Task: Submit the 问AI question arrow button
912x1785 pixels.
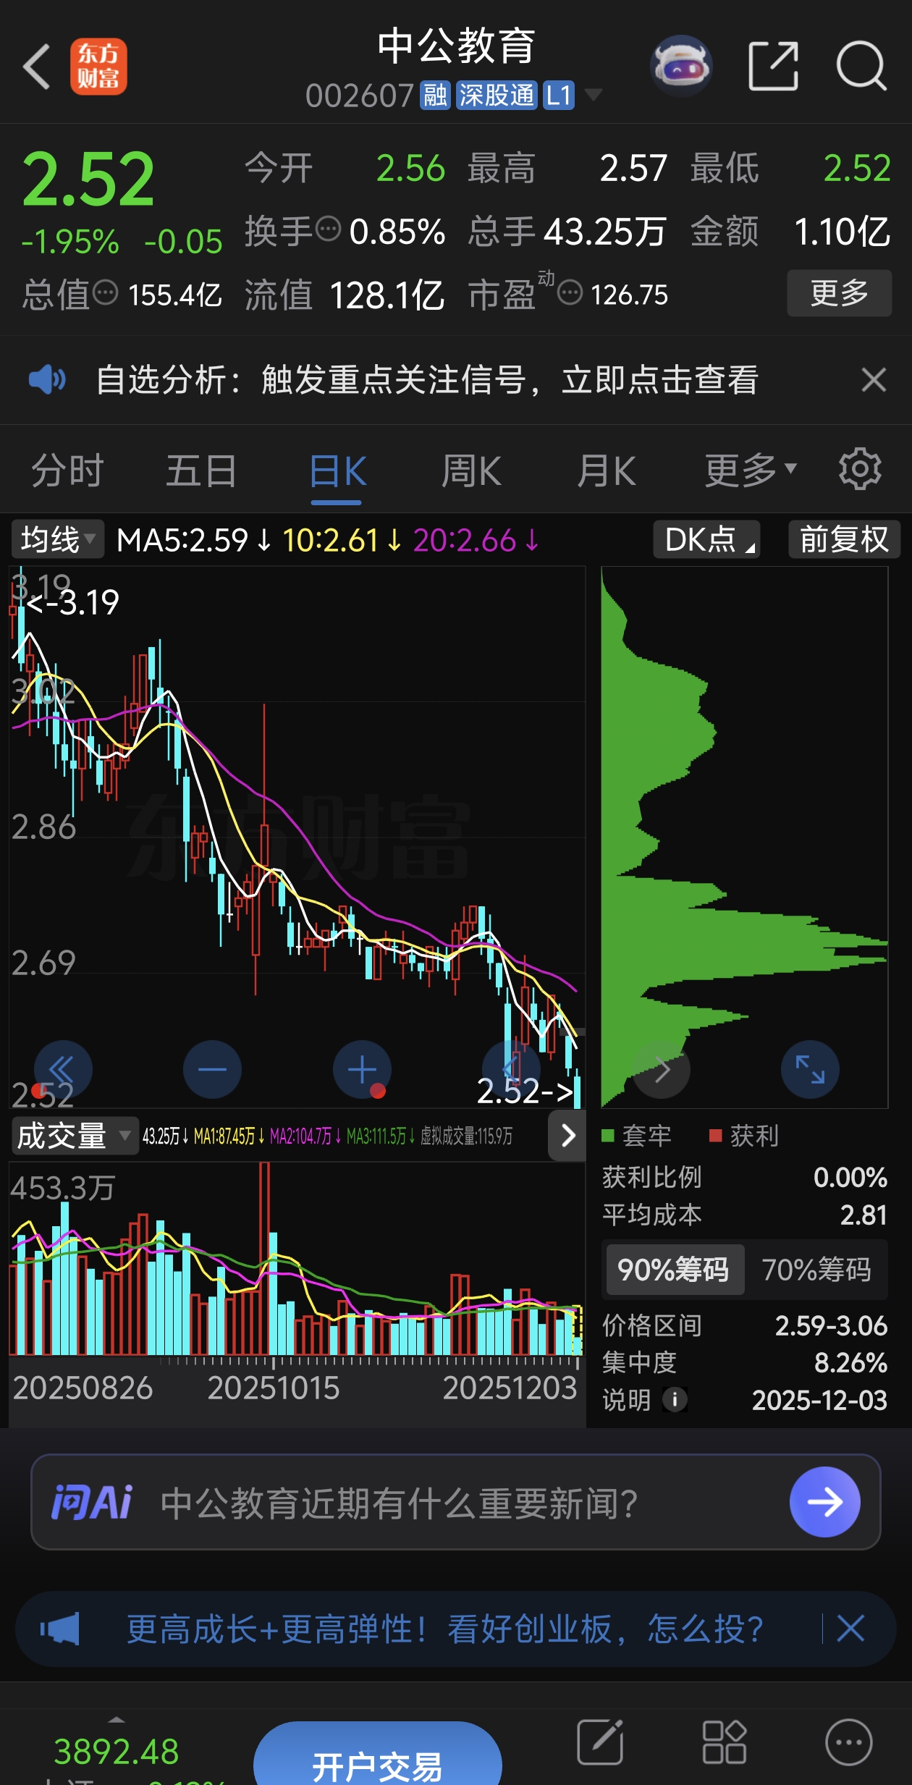Action: click(x=825, y=1502)
